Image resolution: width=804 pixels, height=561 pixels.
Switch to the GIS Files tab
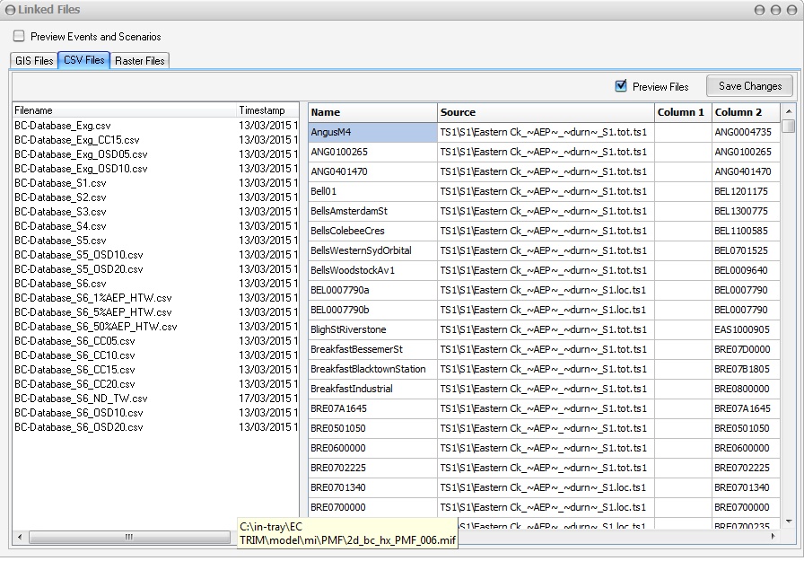pyautogui.click(x=34, y=61)
